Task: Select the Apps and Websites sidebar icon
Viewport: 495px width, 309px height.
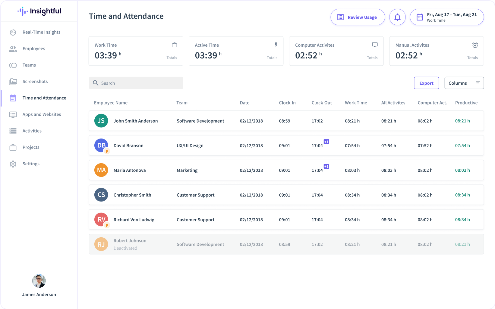Action: click(13, 114)
